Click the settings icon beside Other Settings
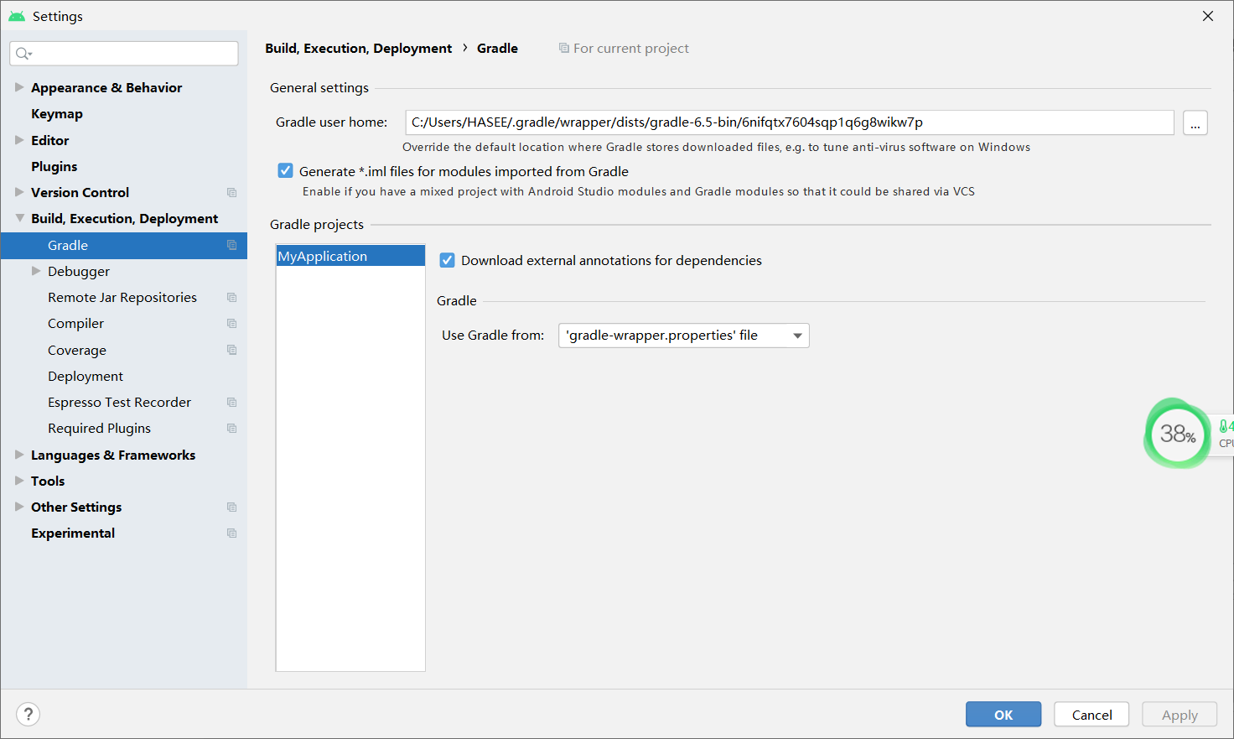 coord(231,507)
